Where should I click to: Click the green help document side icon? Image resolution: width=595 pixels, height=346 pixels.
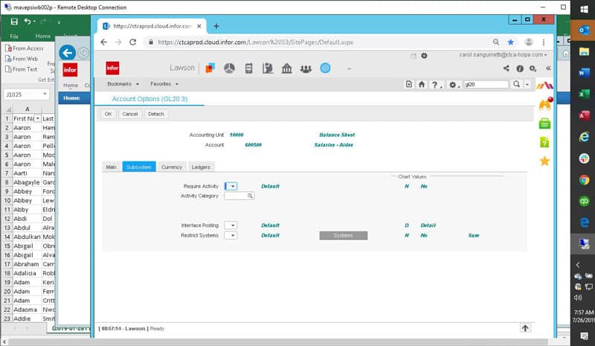coord(544,142)
